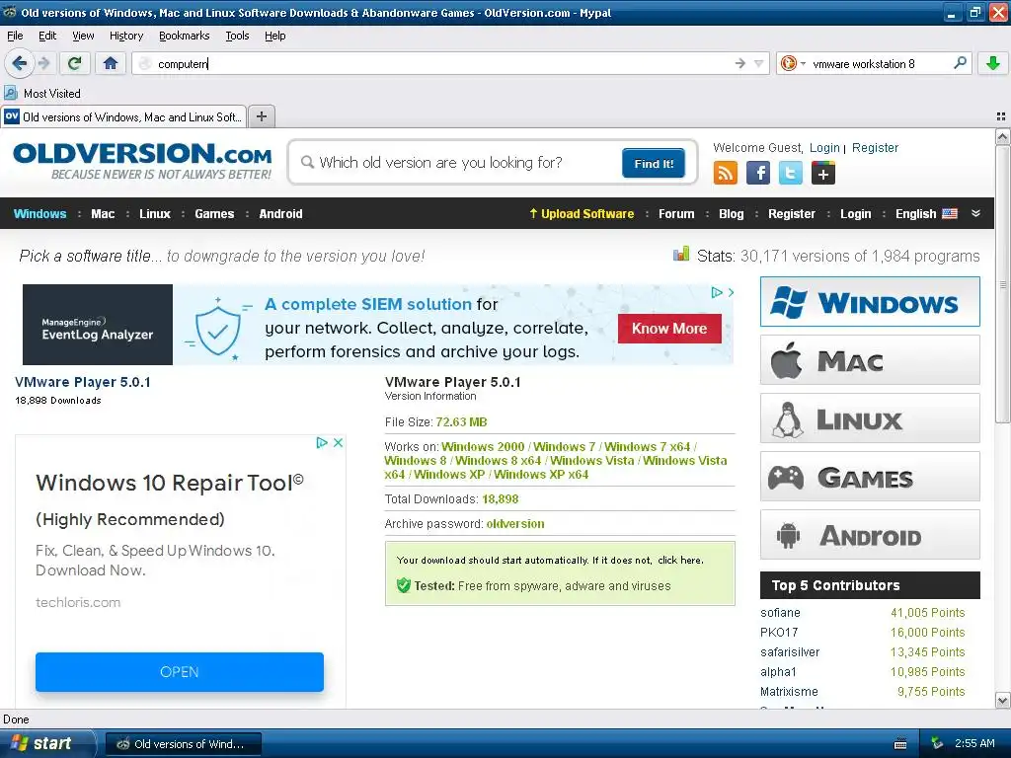
Task: Open the browser home page icon
Action: tap(111, 63)
